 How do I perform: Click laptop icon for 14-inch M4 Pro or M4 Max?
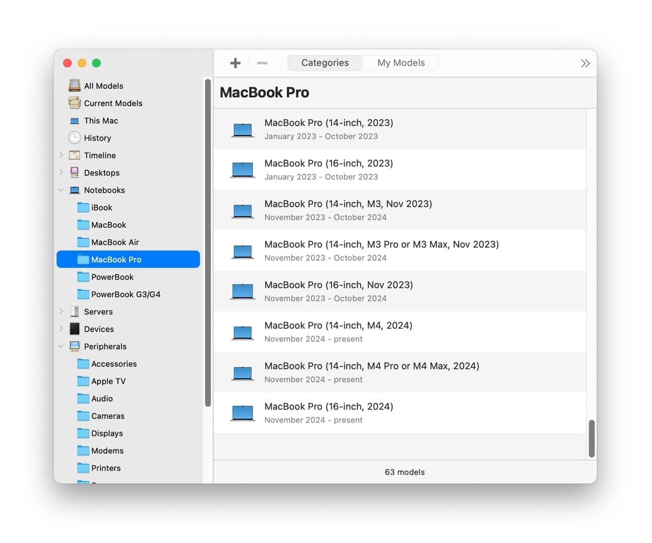(x=242, y=373)
